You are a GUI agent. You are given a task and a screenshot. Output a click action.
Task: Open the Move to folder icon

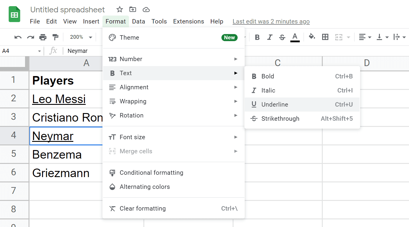tap(133, 10)
